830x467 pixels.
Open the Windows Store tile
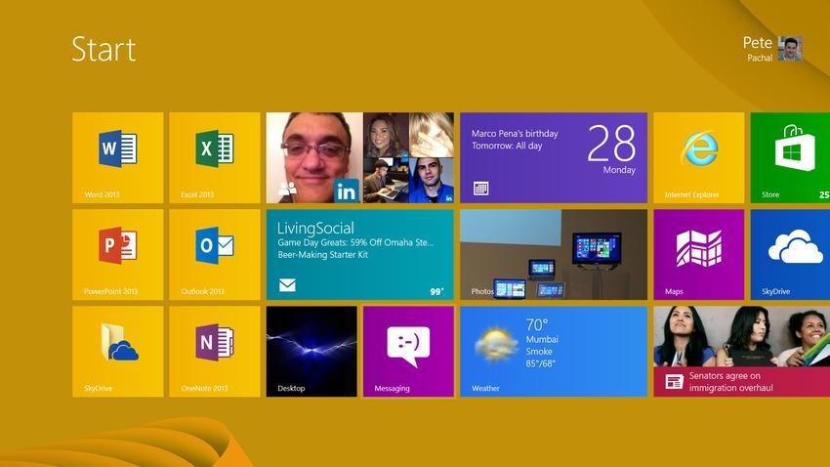tap(789, 157)
